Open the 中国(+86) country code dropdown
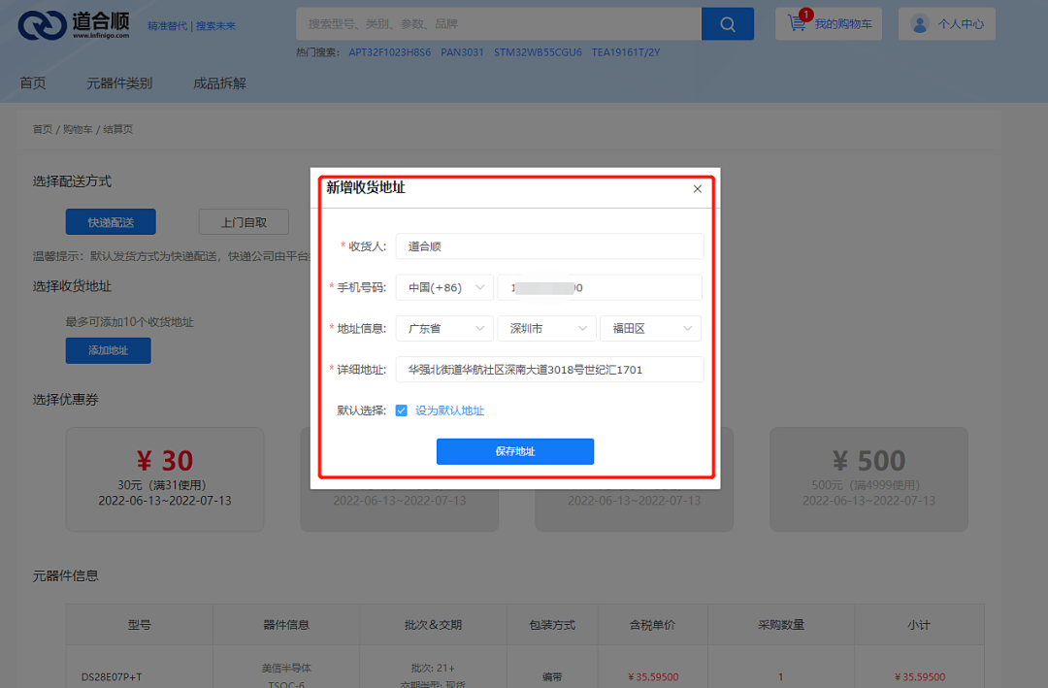 pos(443,287)
